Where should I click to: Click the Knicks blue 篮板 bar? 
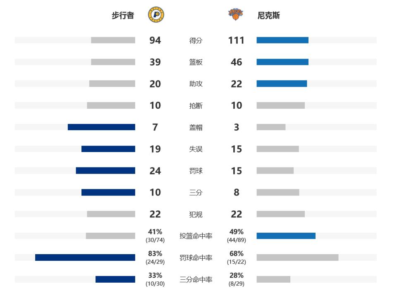point(282,62)
